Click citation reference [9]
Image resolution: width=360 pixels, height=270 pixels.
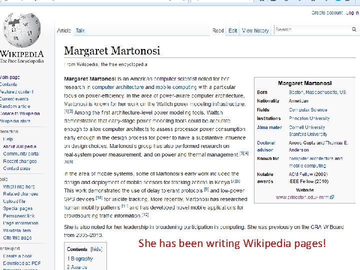[206, 189]
